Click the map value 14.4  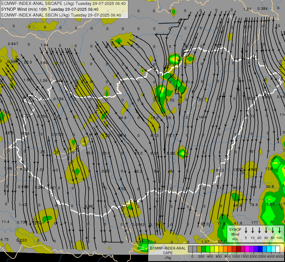click(x=203, y=117)
